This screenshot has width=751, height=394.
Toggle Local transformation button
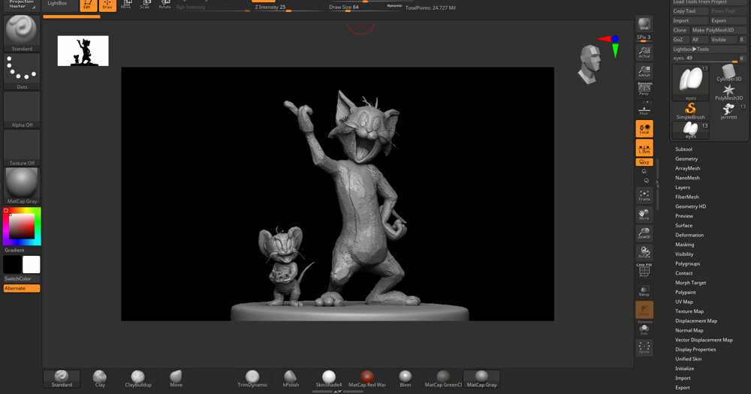644,129
